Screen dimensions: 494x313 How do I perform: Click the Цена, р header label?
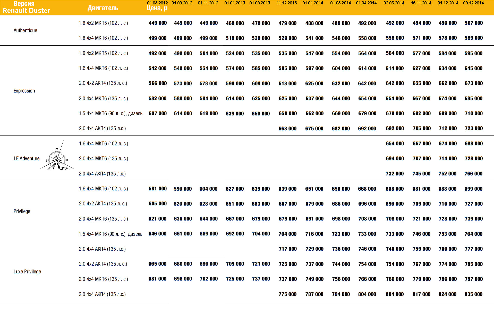157,8
